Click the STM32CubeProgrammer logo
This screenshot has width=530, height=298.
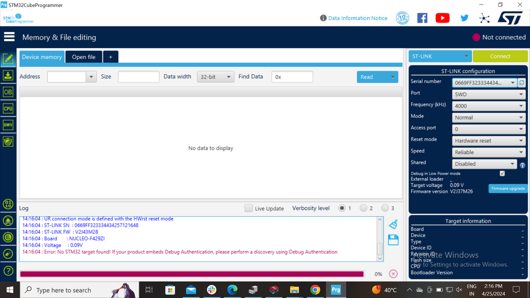(19, 19)
